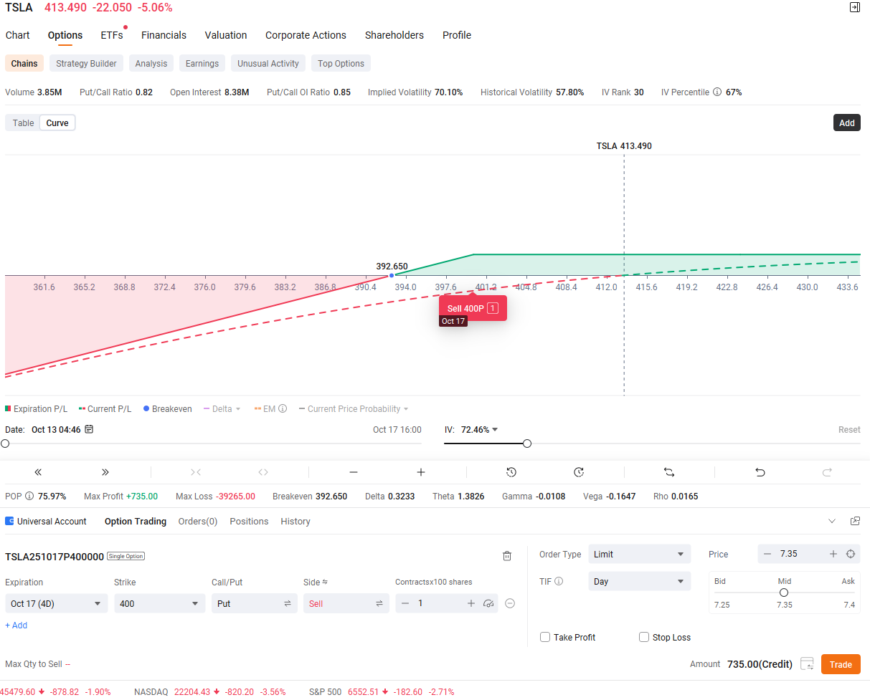The width and height of the screenshot is (870, 700).
Task: Click the delete option leg trash icon
Action: pyautogui.click(x=507, y=556)
